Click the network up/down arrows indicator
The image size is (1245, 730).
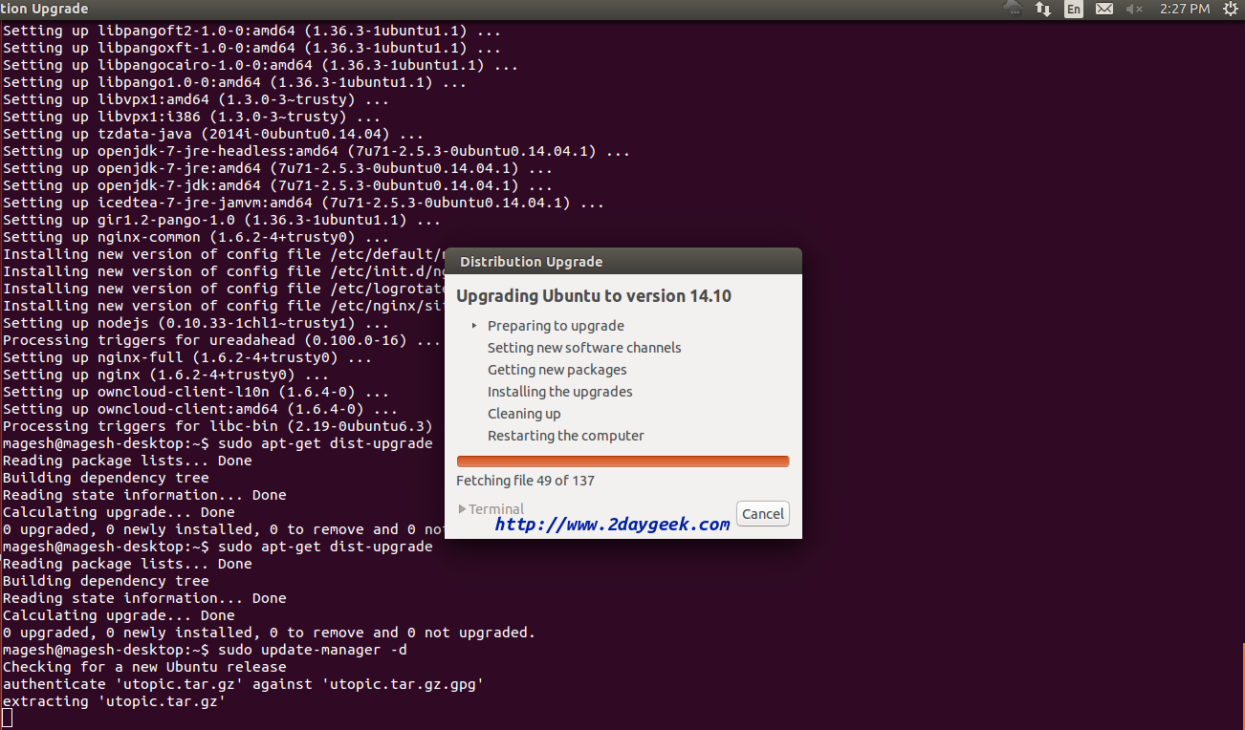(x=1043, y=9)
